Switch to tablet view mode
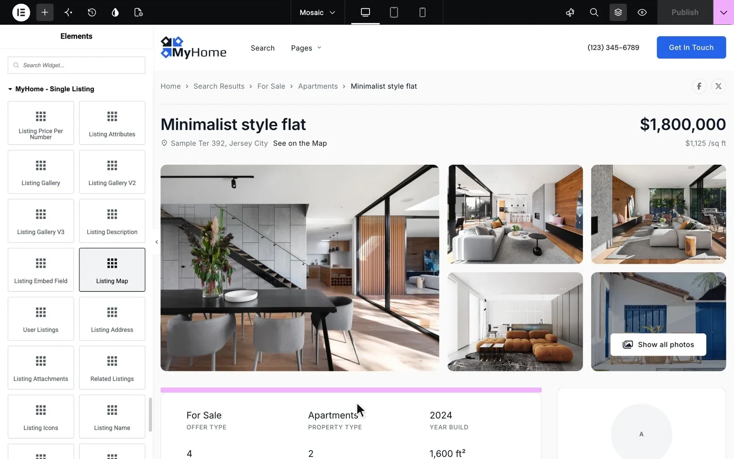Image resolution: width=734 pixels, height=459 pixels. tap(394, 12)
